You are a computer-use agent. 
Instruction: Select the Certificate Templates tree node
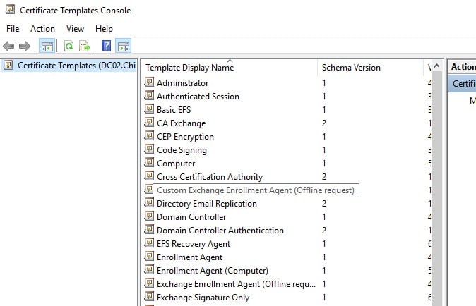pyautogui.click(x=69, y=66)
